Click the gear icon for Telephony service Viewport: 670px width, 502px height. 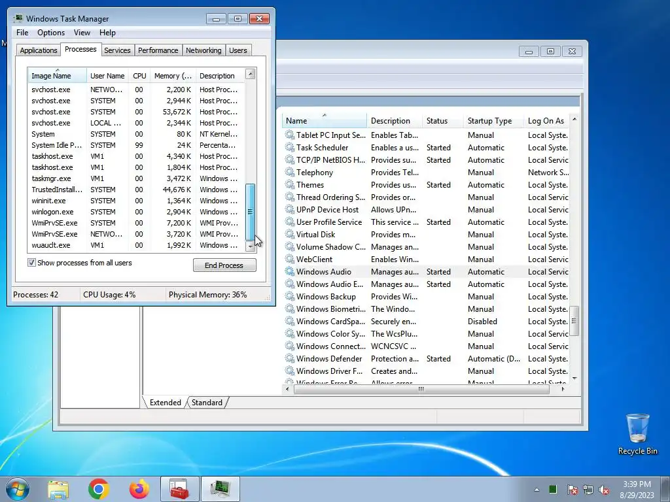click(x=290, y=173)
